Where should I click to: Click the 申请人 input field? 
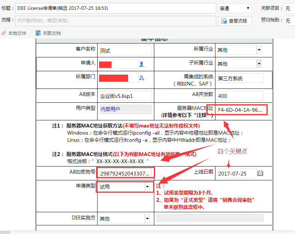119,64
